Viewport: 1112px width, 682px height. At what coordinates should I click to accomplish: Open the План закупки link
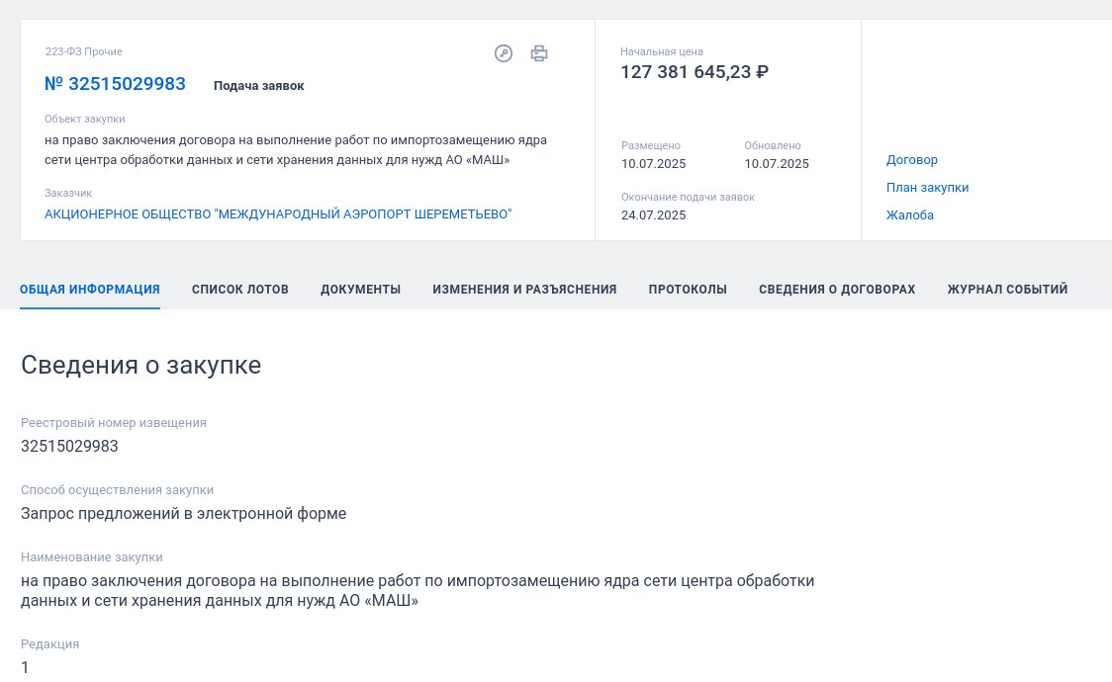[928, 188]
